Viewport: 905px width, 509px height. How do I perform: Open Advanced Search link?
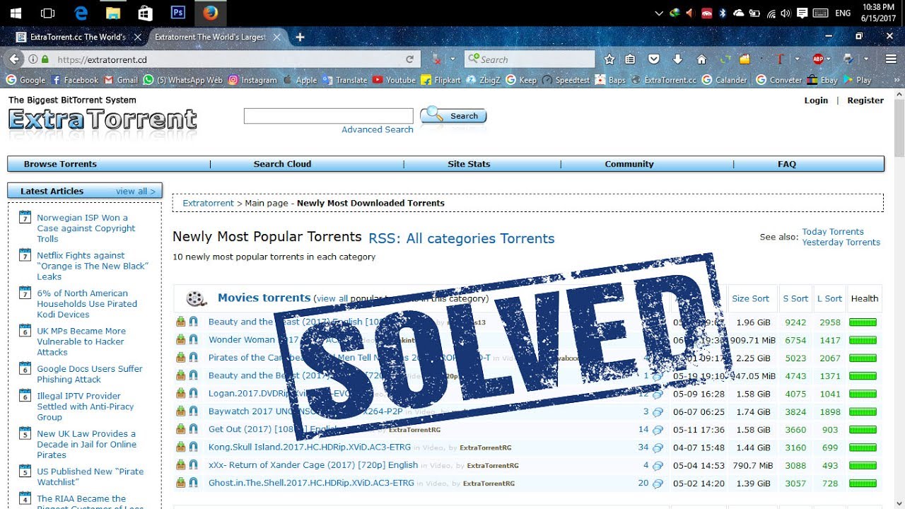[378, 129]
